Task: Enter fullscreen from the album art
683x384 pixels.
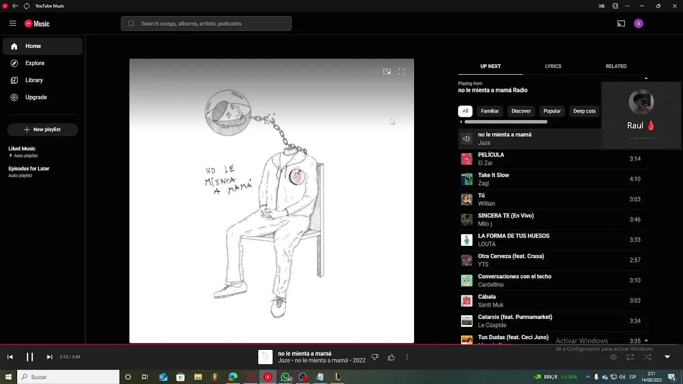Action: pos(401,71)
